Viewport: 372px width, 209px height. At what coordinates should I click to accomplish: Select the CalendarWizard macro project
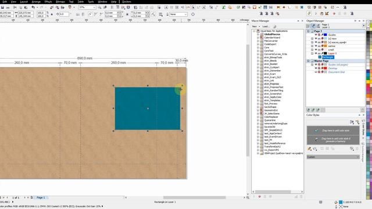tap(272, 38)
